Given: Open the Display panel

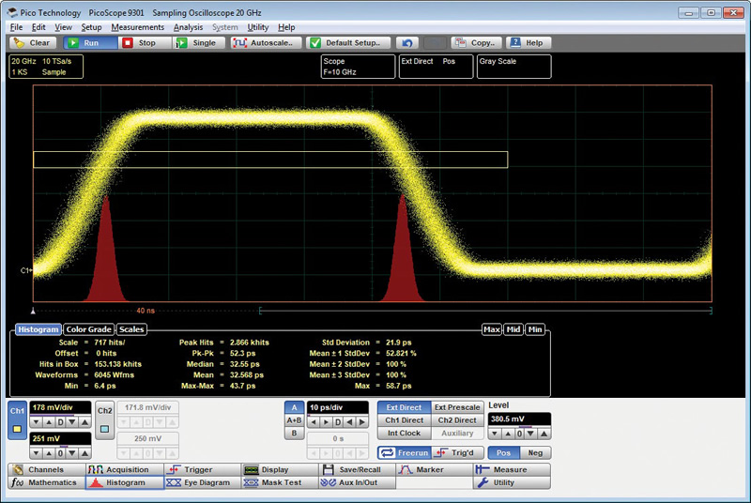Looking at the screenshot, I should (x=280, y=469).
